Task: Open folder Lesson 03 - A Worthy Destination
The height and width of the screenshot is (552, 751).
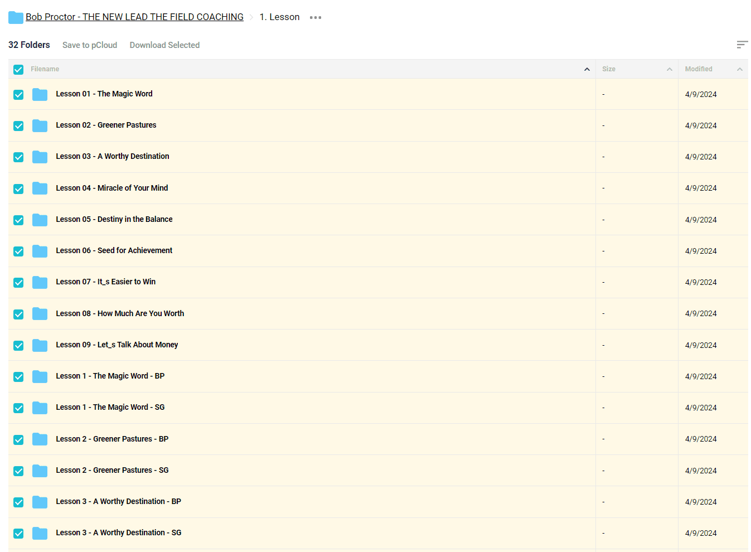Action: click(113, 156)
